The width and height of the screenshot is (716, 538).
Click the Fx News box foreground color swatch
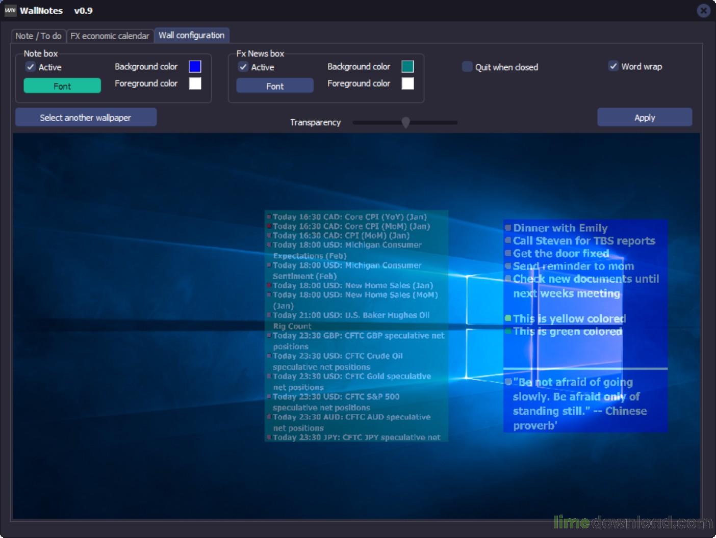tap(407, 83)
